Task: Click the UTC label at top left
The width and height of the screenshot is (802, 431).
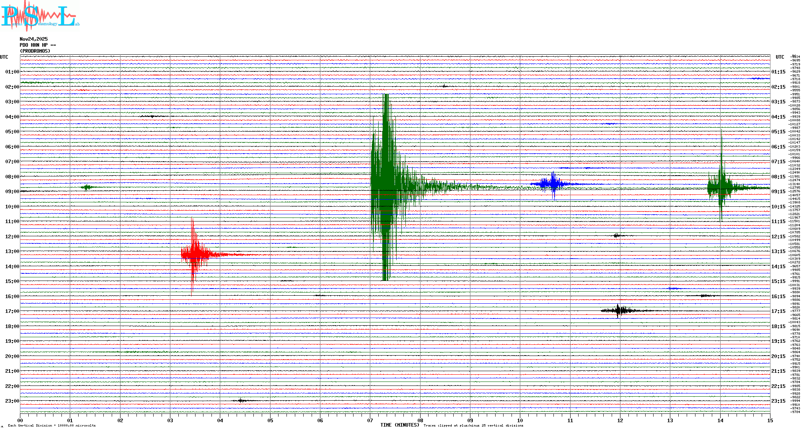Action: pyautogui.click(x=4, y=57)
